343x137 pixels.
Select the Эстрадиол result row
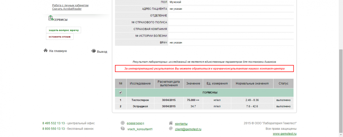(204, 106)
